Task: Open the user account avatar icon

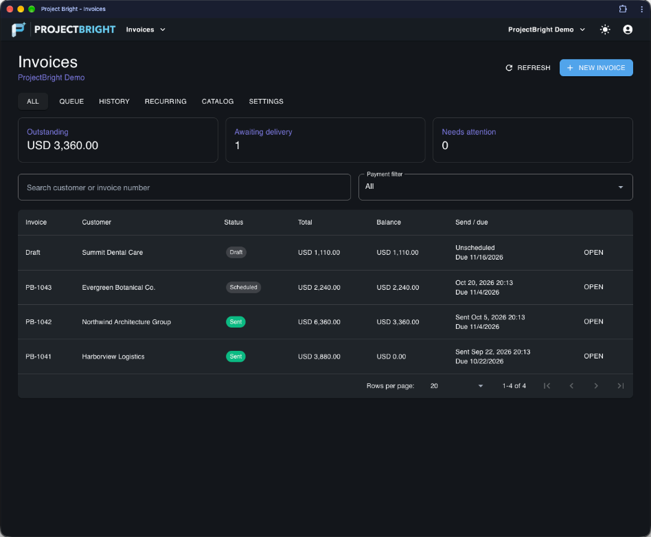Action: pos(628,30)
